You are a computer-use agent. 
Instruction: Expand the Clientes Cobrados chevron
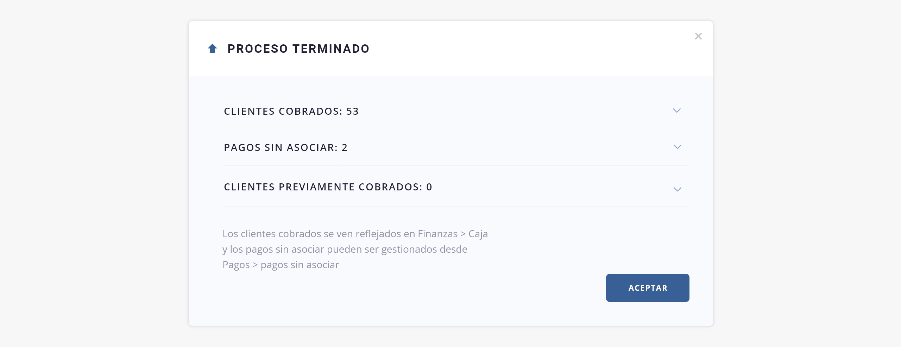click(x=676, y=111)
